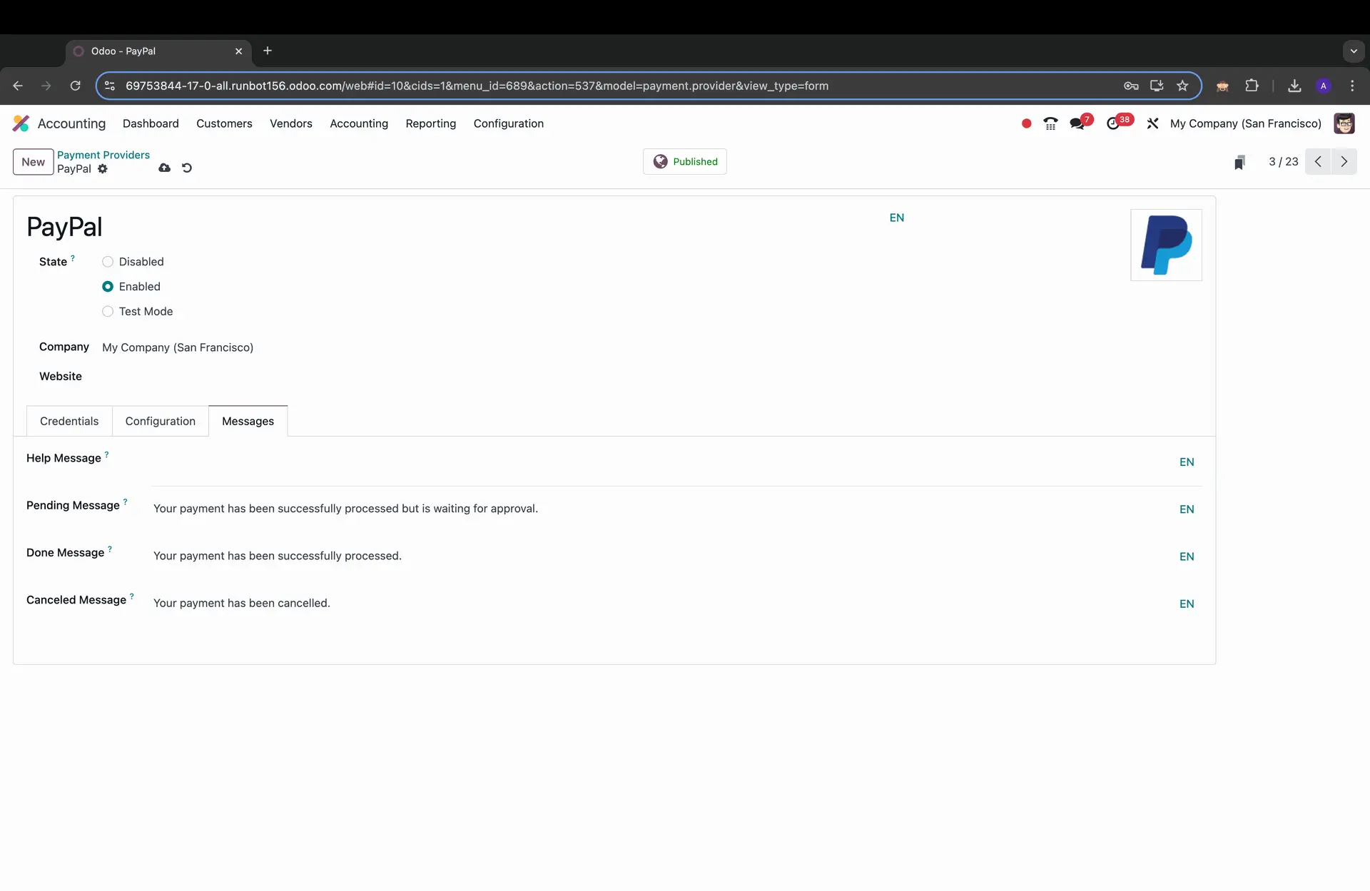Viewport: 1370px width, 891px height.
Task: Show tooltip for State help question mark
Action: tap(73, 258)
